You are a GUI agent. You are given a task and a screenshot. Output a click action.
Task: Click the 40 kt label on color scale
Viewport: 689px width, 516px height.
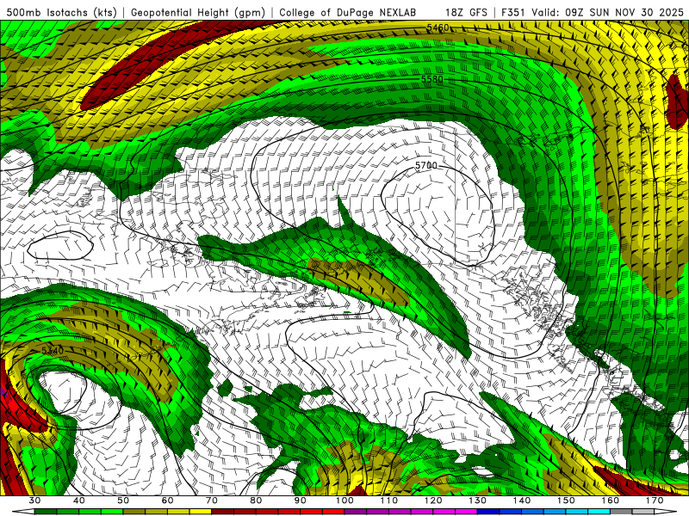(79, 501)
